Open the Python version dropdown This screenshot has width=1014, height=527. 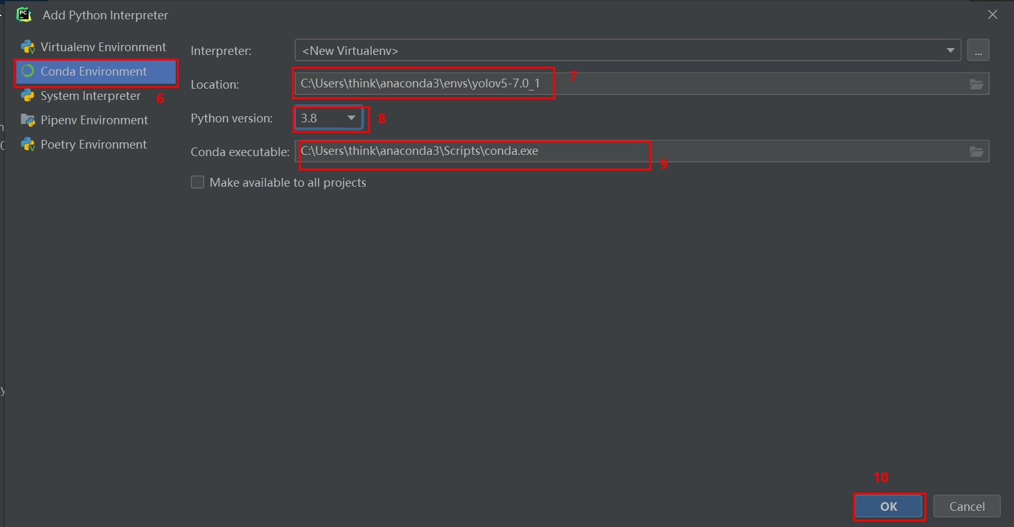(x=328, y=118)
